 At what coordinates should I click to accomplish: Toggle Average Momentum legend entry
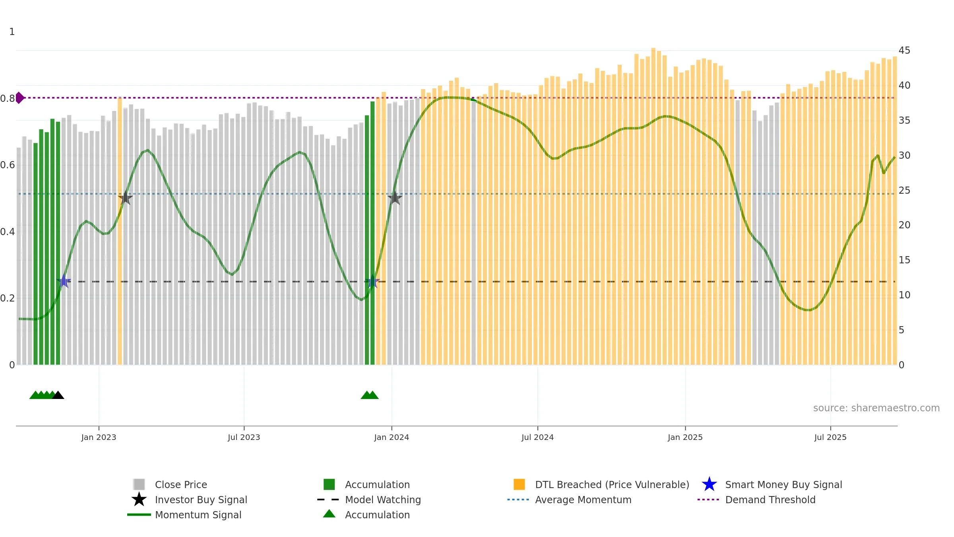583,500
